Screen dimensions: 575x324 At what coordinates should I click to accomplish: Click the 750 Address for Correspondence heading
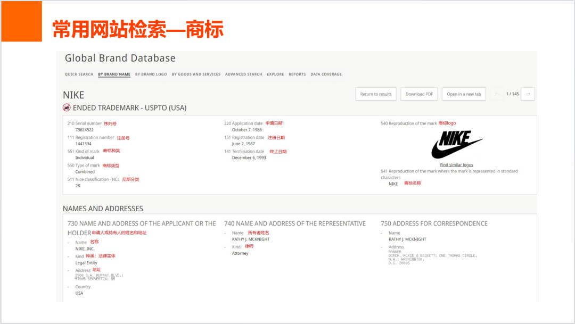pyautogui.click(x=434, y=223)
